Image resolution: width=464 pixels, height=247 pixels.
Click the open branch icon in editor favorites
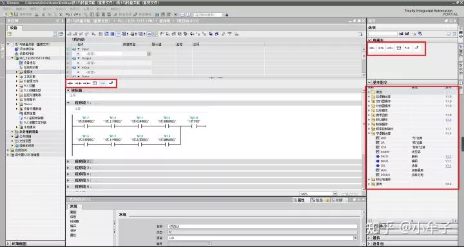(x=102, y=84)
